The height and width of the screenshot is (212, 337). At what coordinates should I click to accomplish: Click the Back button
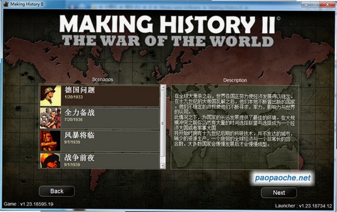[x=57, y=191]
